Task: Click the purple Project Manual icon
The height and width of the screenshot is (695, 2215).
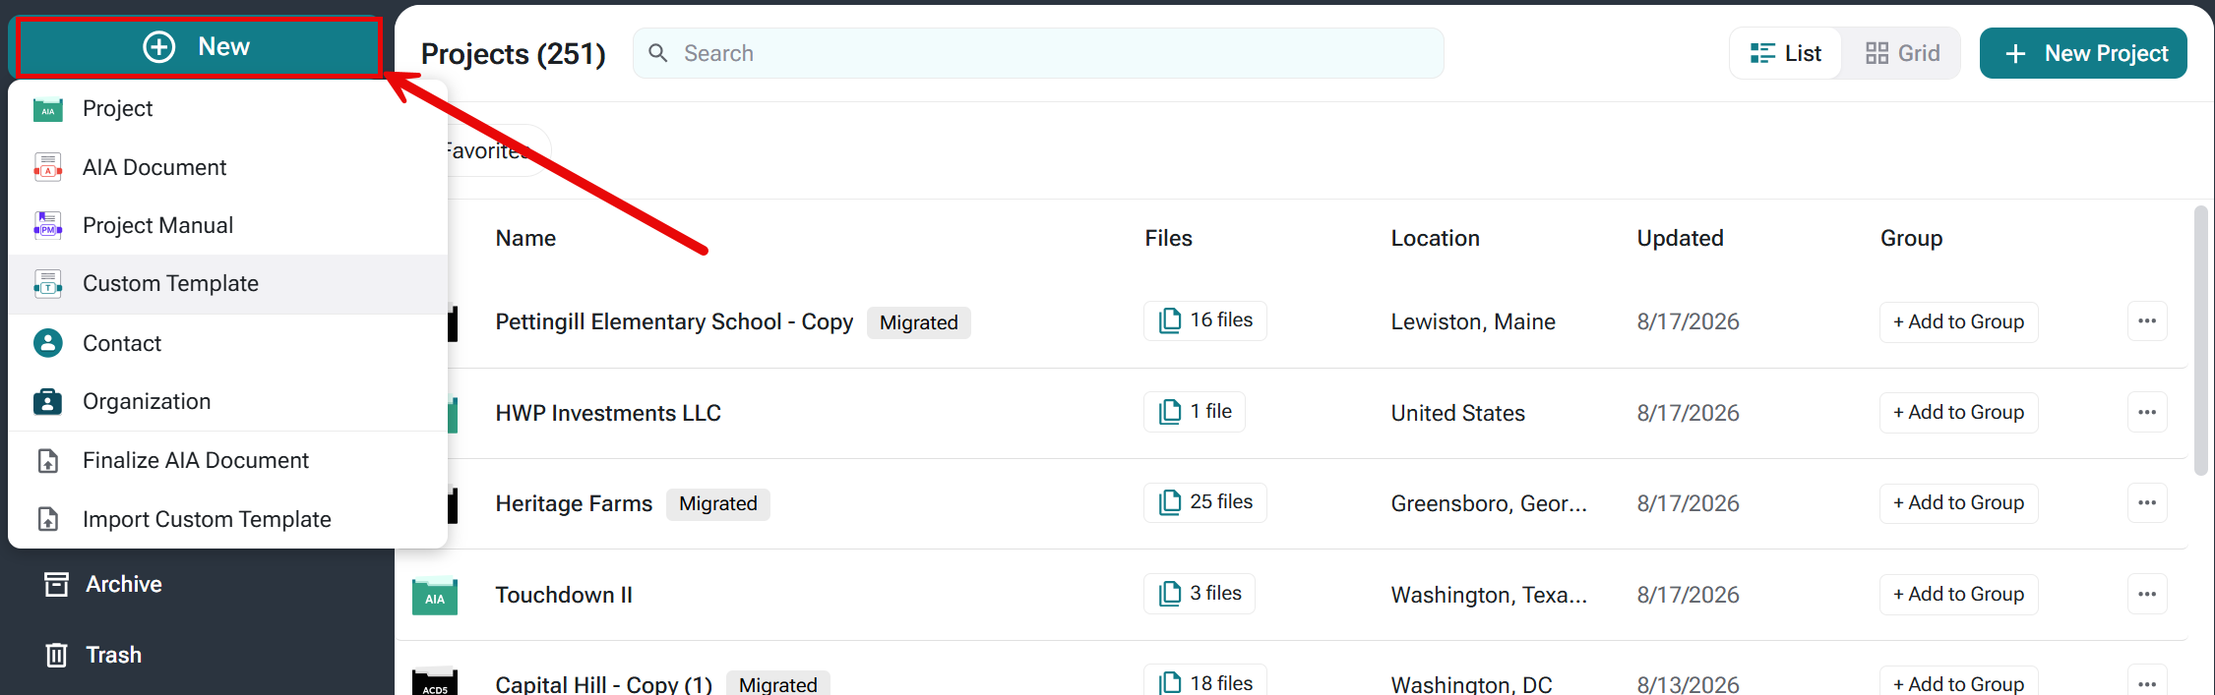Action: (x=47, y=225)
